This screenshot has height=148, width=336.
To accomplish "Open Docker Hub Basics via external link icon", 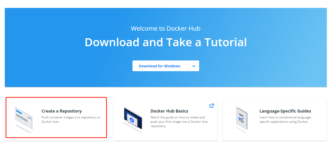I will 211,105.
